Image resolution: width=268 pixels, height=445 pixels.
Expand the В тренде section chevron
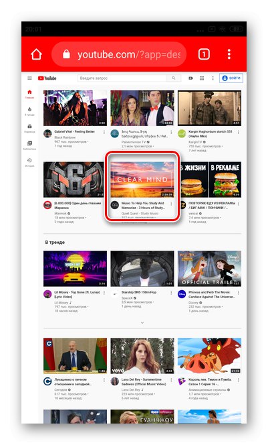point(142,322)
